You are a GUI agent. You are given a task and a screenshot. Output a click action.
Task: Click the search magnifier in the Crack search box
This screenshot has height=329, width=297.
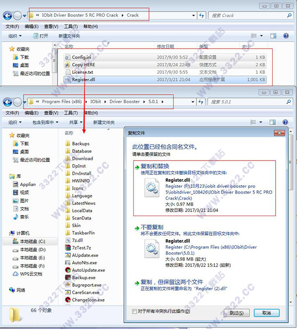point(289,15)
